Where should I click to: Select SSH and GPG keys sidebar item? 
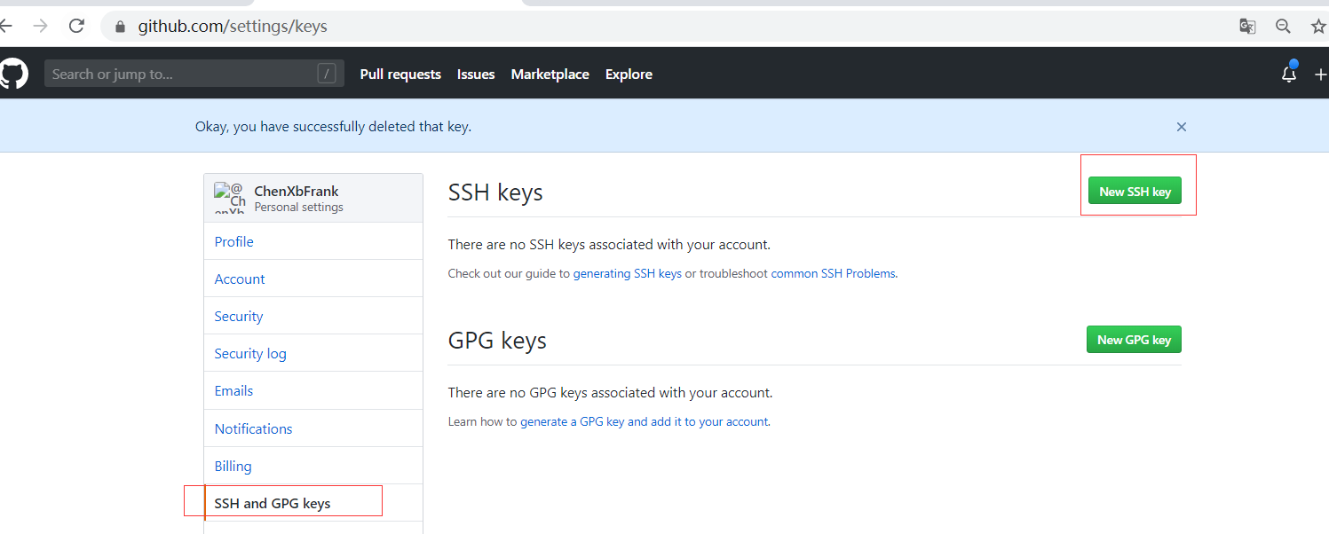point(313,503)
